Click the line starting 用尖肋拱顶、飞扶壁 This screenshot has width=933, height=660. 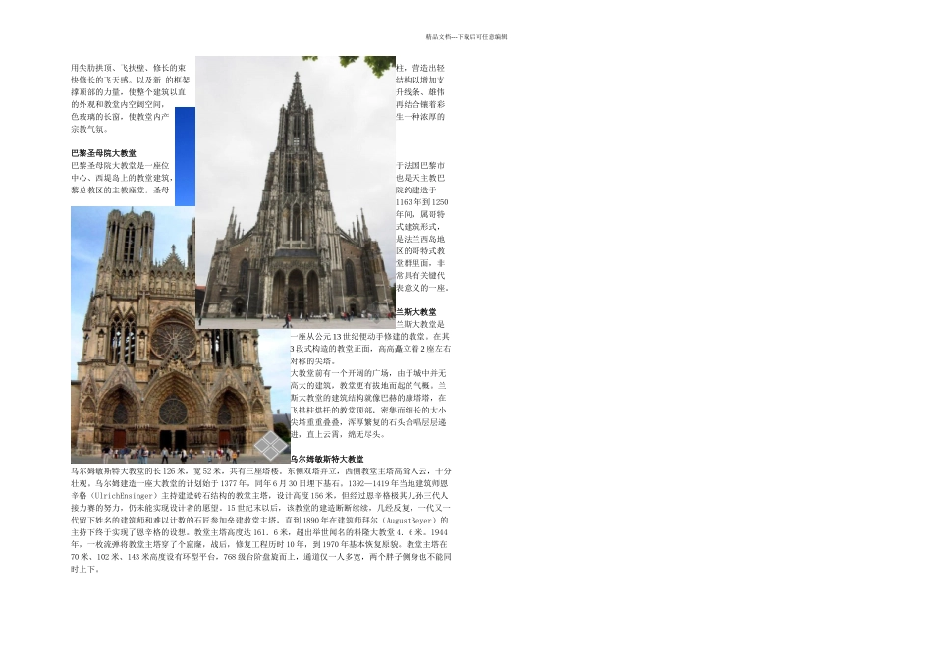click(x=129, y=68)
